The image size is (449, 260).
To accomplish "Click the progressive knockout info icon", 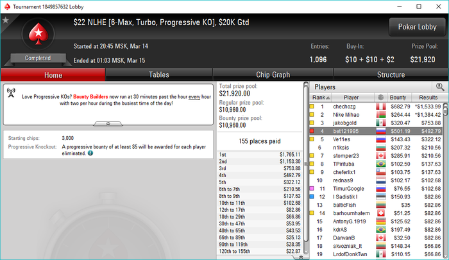I will [90, 153].
